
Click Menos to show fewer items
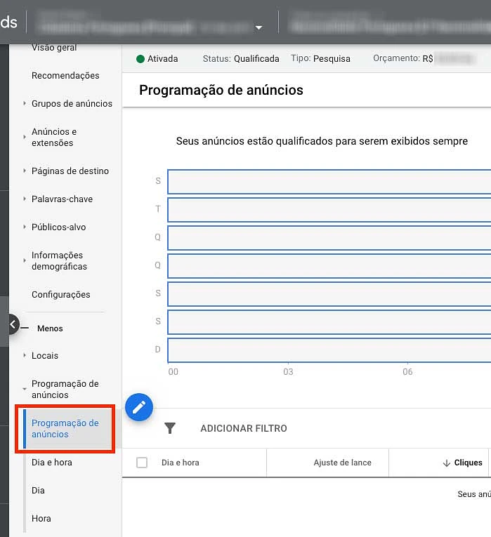coord(50,329)
